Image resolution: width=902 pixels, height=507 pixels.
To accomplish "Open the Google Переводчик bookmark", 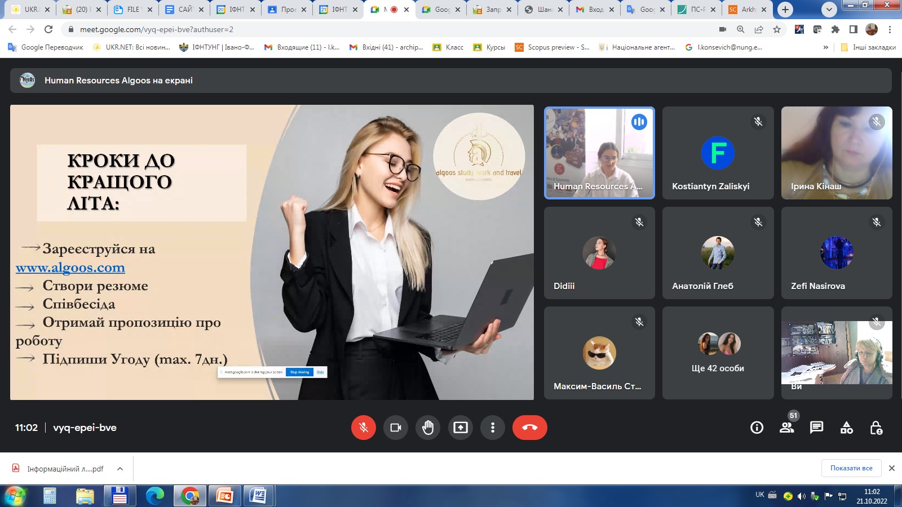I will pyautogui.click(x=46, y=47).
